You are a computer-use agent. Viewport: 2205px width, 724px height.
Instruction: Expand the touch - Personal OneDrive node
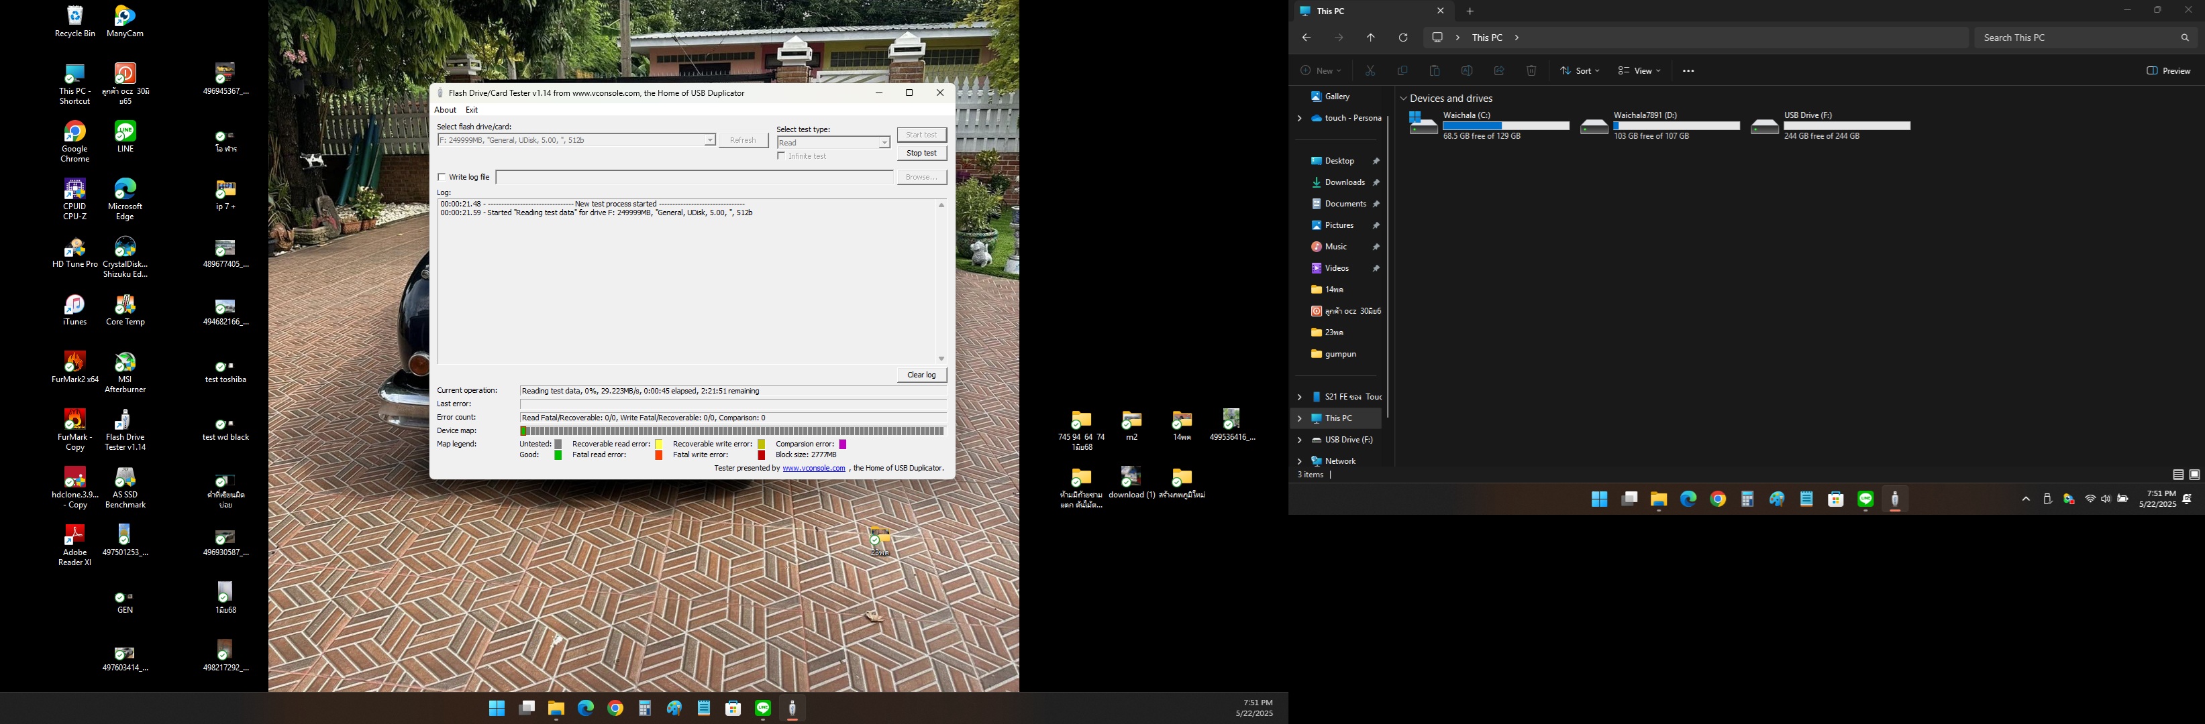1299,118
